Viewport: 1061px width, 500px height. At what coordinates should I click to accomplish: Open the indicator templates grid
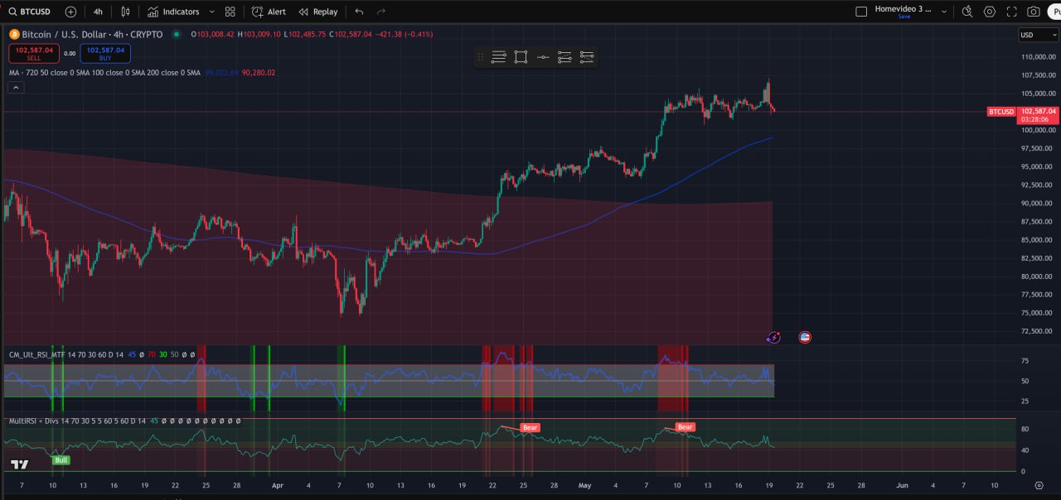(230, 12)
